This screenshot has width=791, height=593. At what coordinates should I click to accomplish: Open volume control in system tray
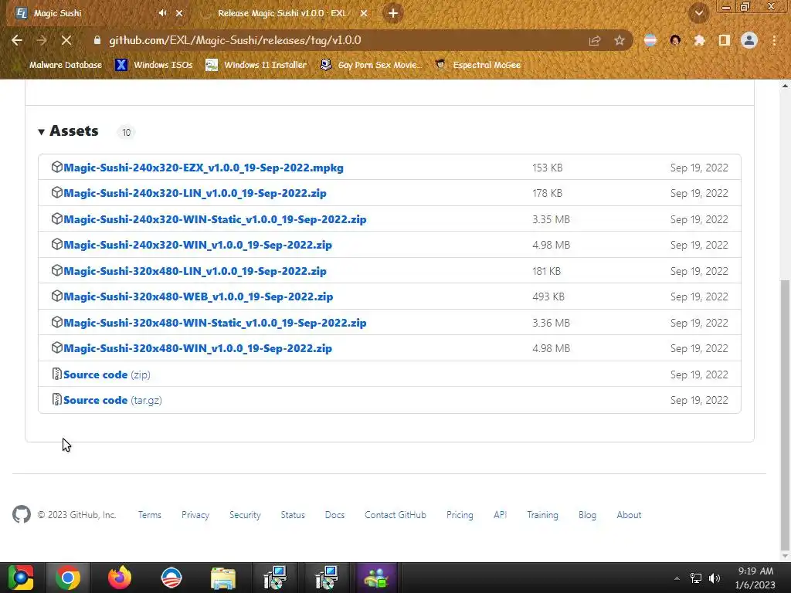pos(715,578)
